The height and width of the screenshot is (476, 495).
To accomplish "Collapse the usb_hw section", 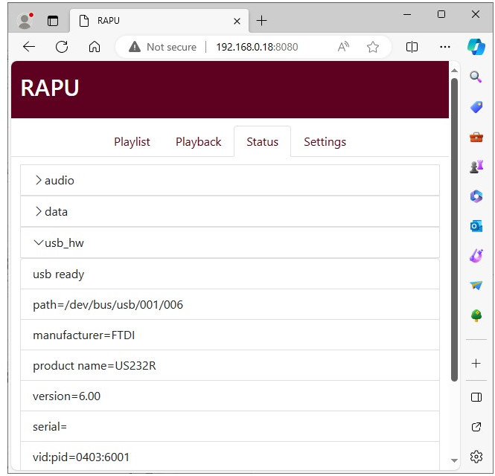I will tap(230, 243).
